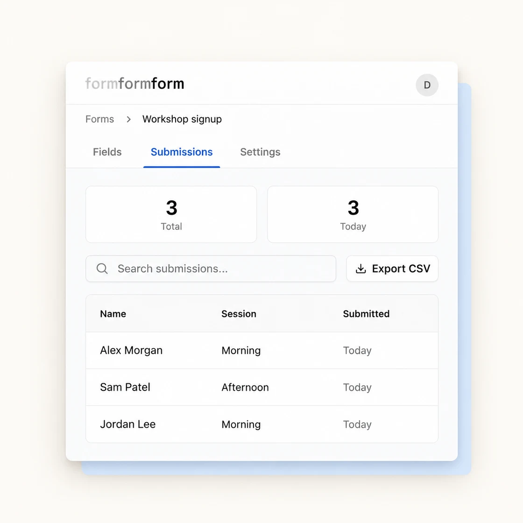Click Morning in Alex Morgan's row
The image size is (523, 523).
241,351
